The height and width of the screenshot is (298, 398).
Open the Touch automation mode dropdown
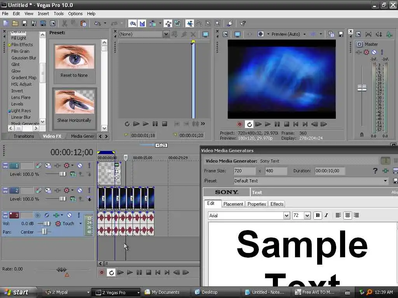tap(80, 223)
